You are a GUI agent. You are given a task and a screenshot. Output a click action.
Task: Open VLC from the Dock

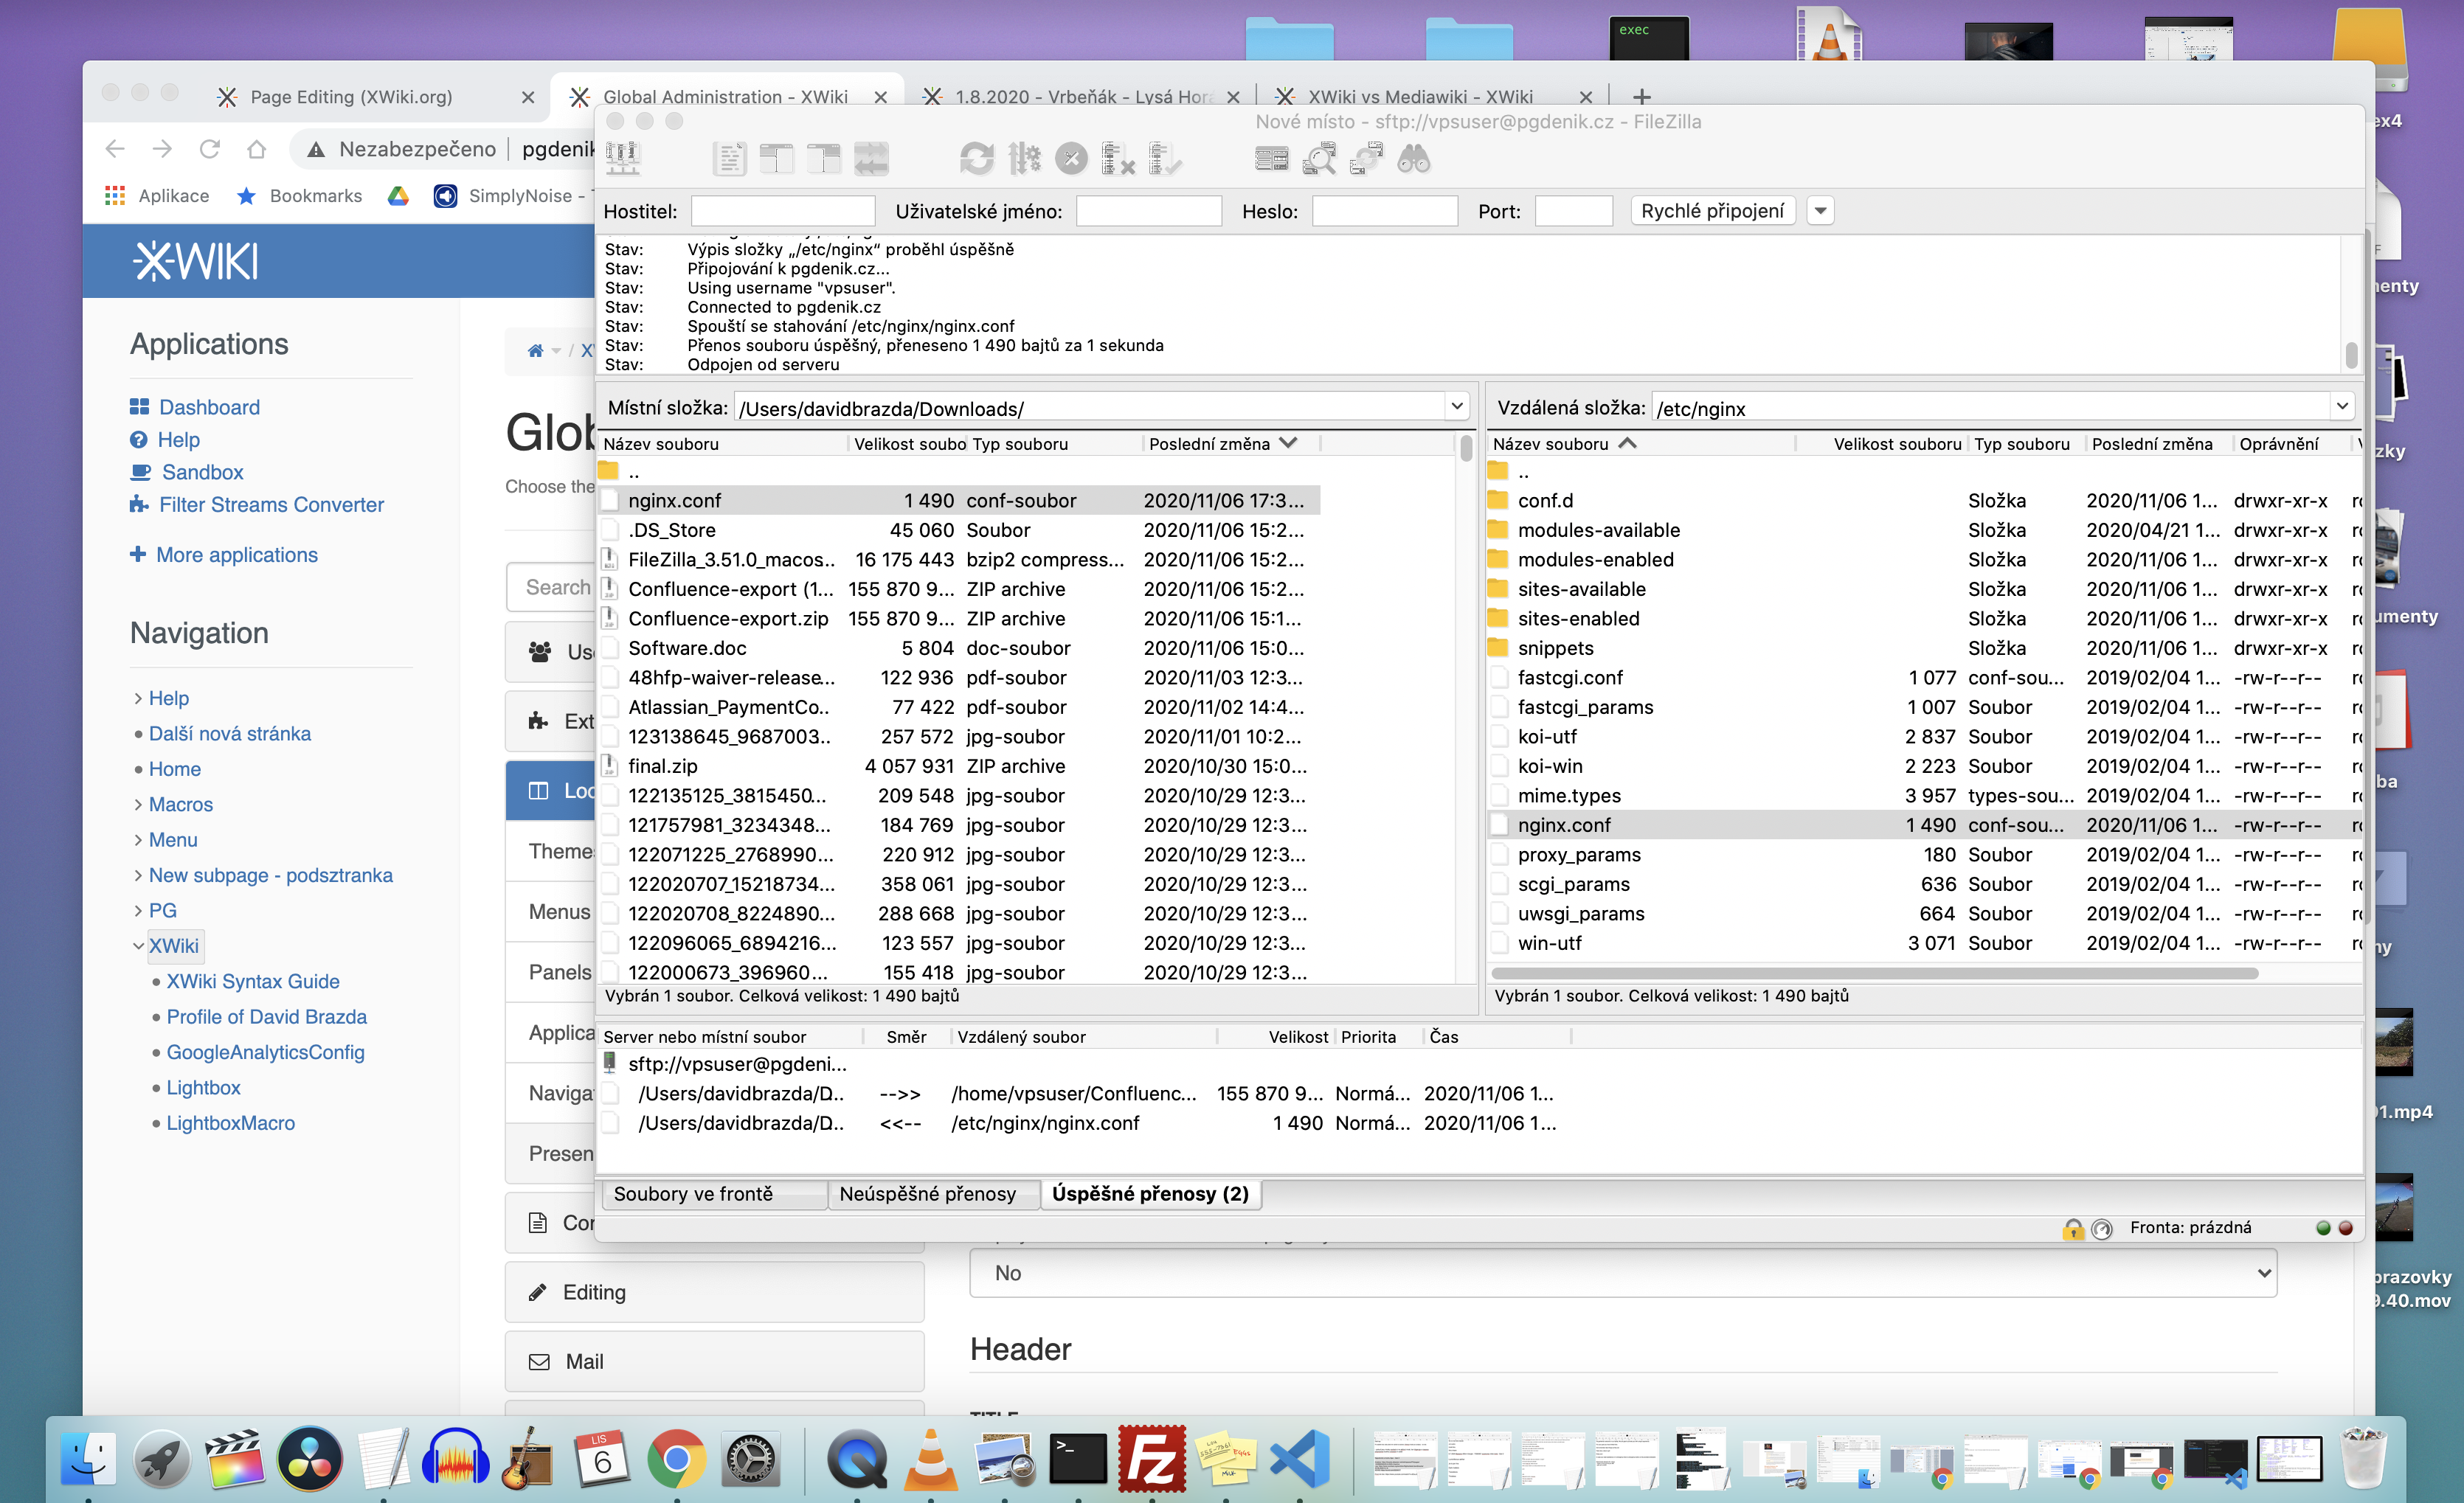(x=931, y=1459)
